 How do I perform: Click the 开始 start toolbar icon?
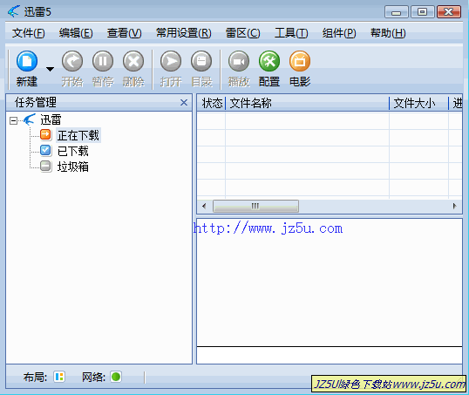[x=72, y=61]
